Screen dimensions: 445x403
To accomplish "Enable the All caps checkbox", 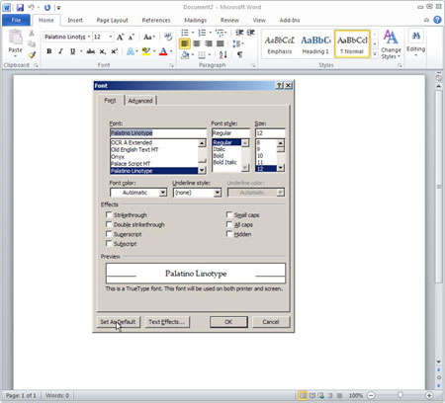I will [229, 224].
